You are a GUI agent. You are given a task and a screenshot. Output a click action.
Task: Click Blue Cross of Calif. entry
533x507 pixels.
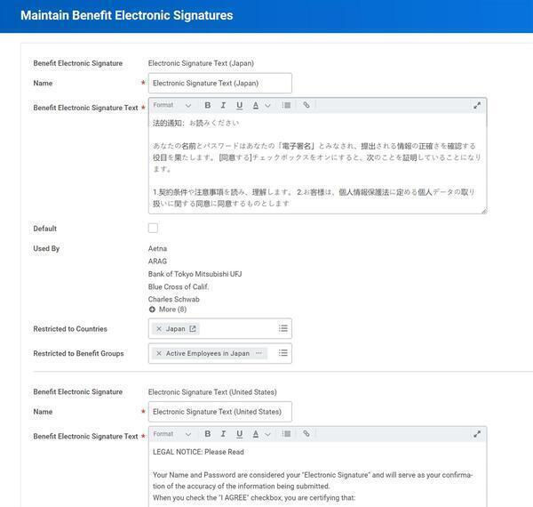(179, 286)
